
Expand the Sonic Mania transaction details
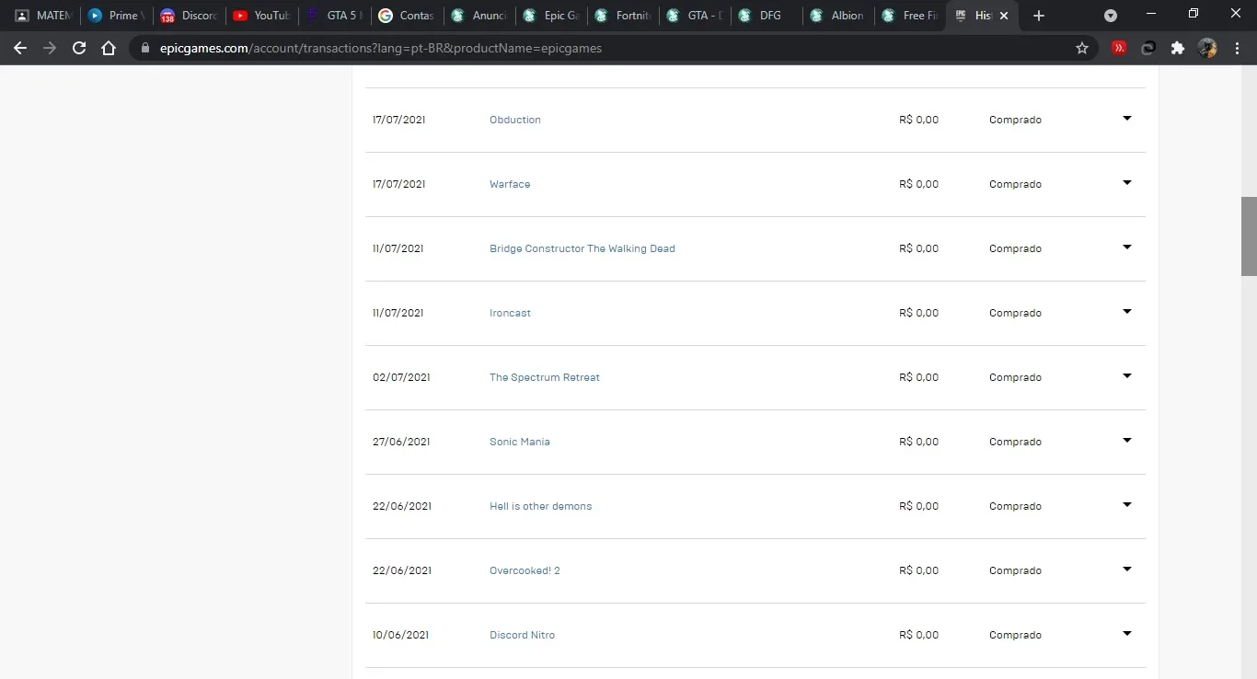[1126, 441]
